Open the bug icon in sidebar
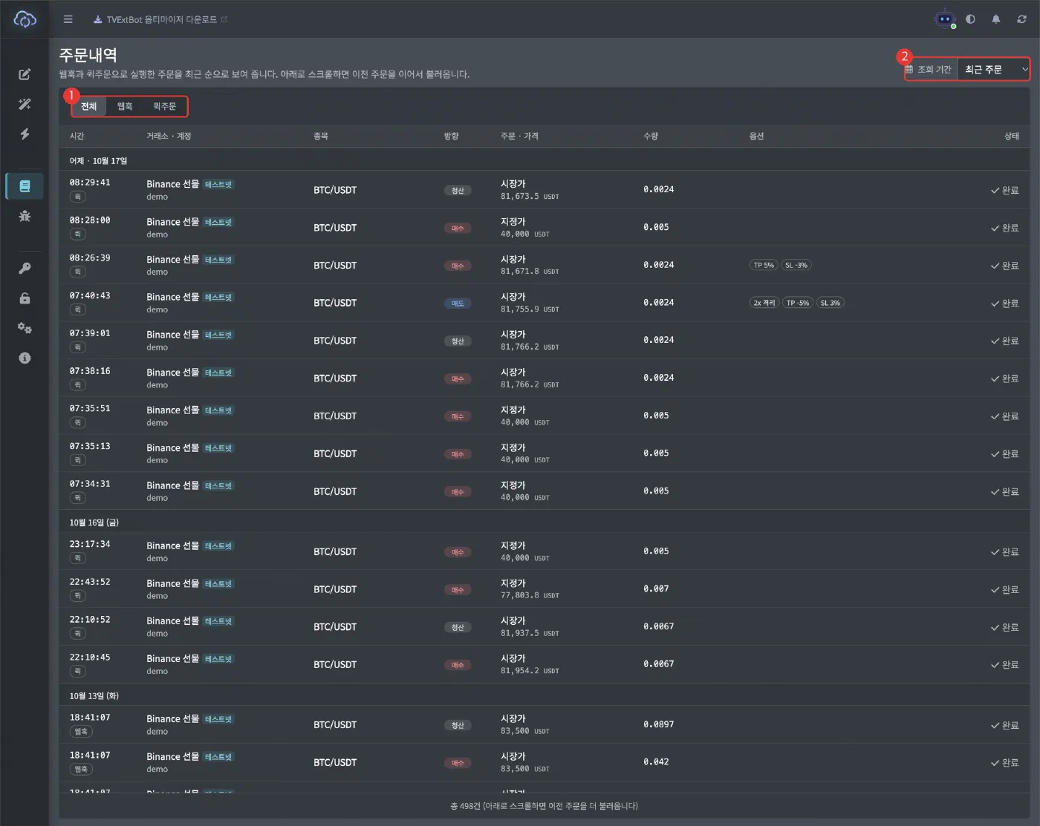The width and height of the screenshot is (1040, 826). (x=25, y=216)
